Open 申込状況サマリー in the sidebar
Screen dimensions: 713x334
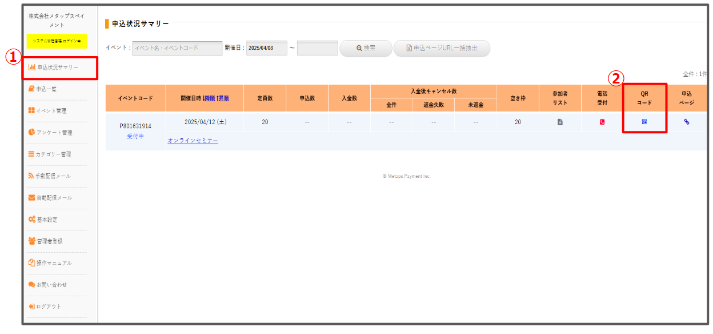(57, 67)
